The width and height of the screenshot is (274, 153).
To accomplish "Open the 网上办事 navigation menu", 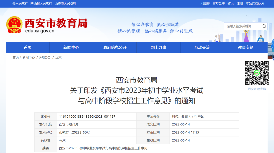I will [158, 47].
